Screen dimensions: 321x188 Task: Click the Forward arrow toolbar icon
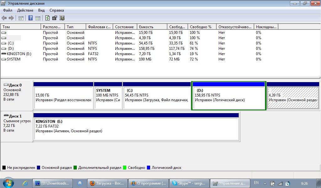tap(11, 18)
